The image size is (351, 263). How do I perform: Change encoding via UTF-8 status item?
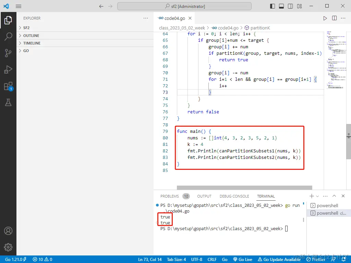196,259
